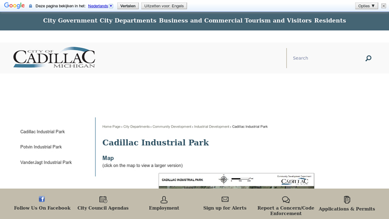Click Follow Us On Facebook link text

42,208
